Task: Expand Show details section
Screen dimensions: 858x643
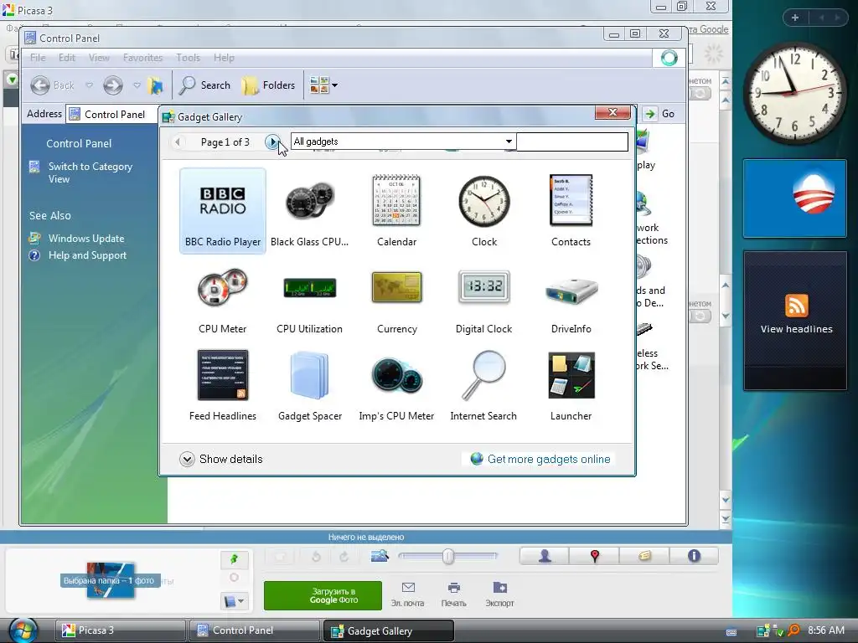Action: click(x=221, y=459)
